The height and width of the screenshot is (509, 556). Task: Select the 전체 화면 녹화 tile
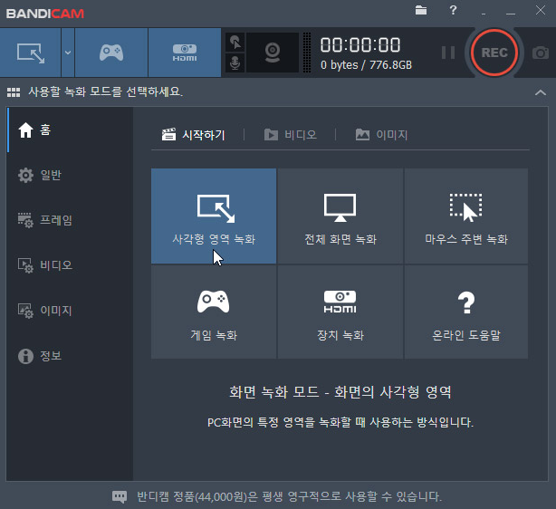coord(340,216)
